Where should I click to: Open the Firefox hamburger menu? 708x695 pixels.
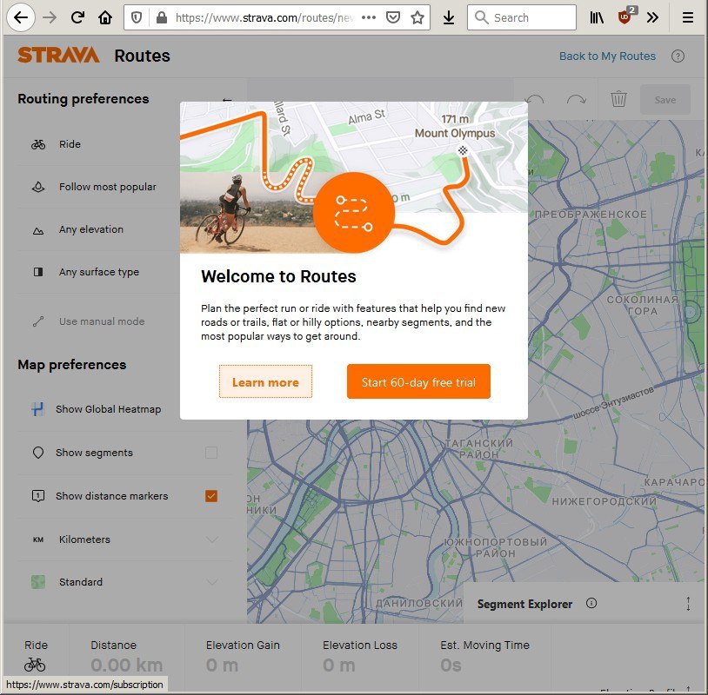click(688, 17)
